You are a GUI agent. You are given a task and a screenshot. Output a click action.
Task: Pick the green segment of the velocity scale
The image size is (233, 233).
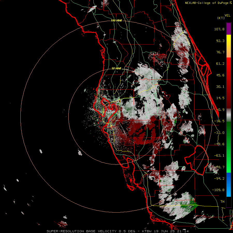coord(229,147)
